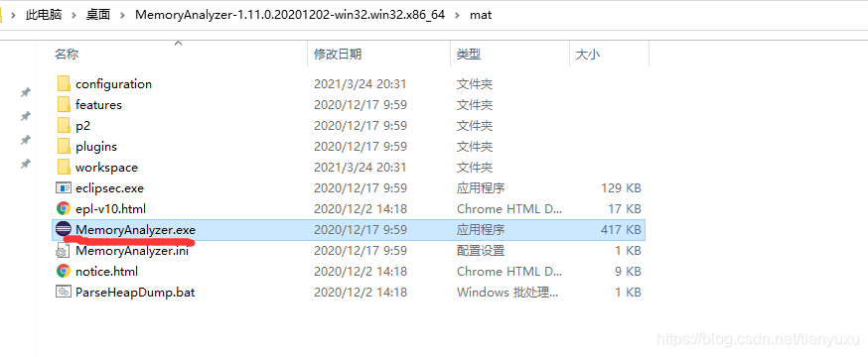Select the notice.html file name

click(x=107, y=272)
